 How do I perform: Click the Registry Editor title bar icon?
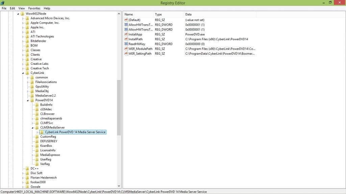tap(2, 3)
